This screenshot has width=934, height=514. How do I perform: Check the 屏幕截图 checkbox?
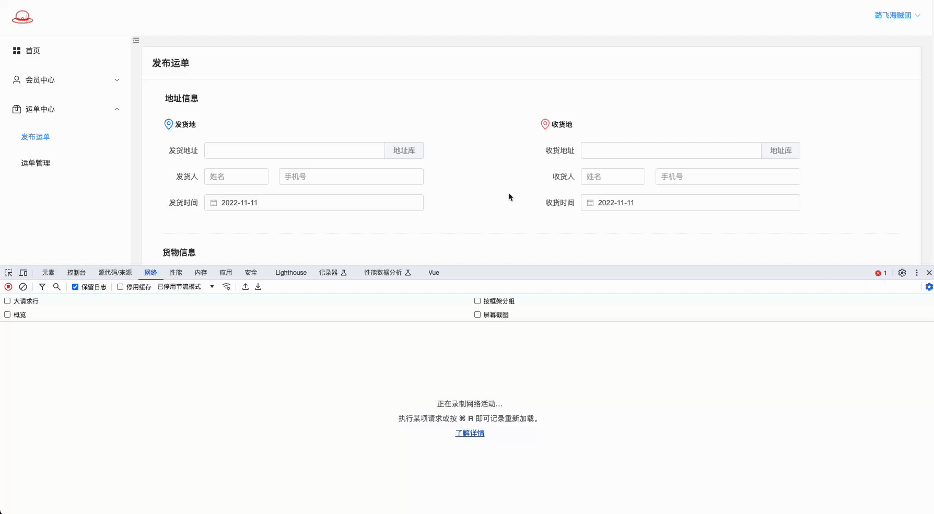click(x=477, y=314)
